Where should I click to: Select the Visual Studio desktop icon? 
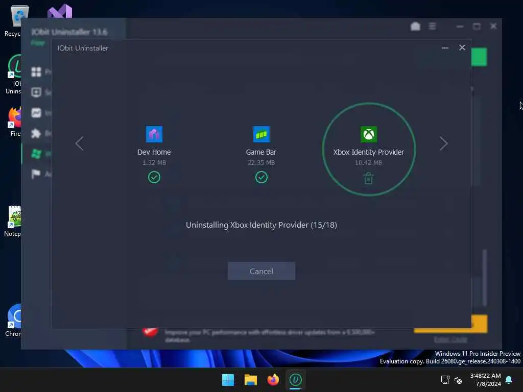pos(60,11)
